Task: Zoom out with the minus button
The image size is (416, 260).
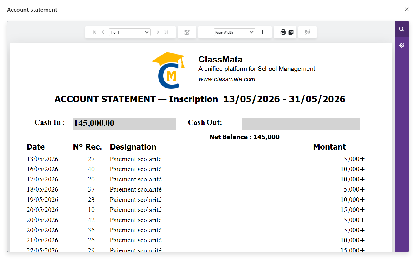Action: coord(207,32)
